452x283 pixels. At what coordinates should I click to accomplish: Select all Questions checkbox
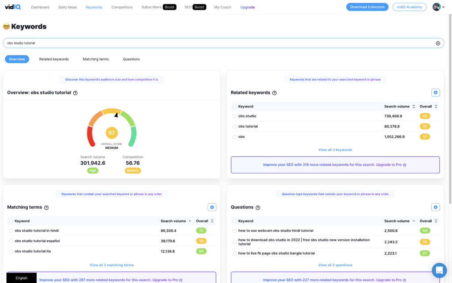coord(235,221)
